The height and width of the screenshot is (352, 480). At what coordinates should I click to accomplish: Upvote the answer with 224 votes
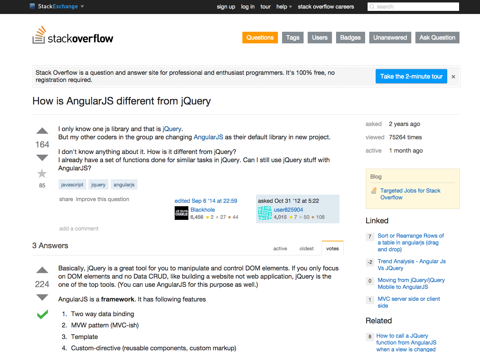pyautogui.click(x=42, y=270)
